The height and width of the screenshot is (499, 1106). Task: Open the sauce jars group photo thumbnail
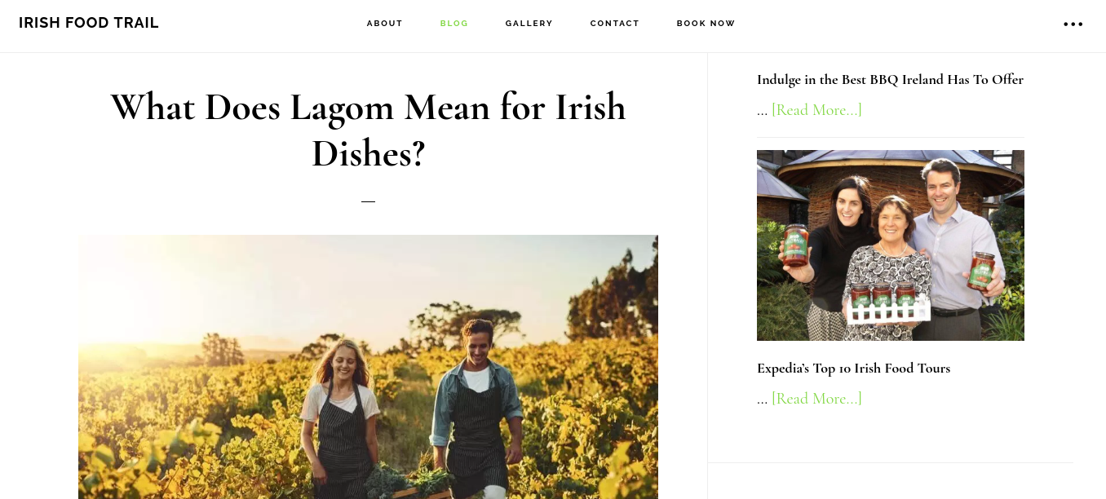[x=891, y=245]
